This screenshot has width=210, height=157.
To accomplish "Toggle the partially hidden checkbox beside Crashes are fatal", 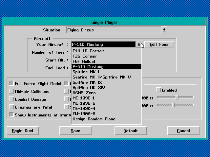I will click(66, 107).
